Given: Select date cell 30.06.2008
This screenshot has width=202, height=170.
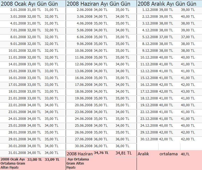Looking at the screenshot, I should point(84,146).
